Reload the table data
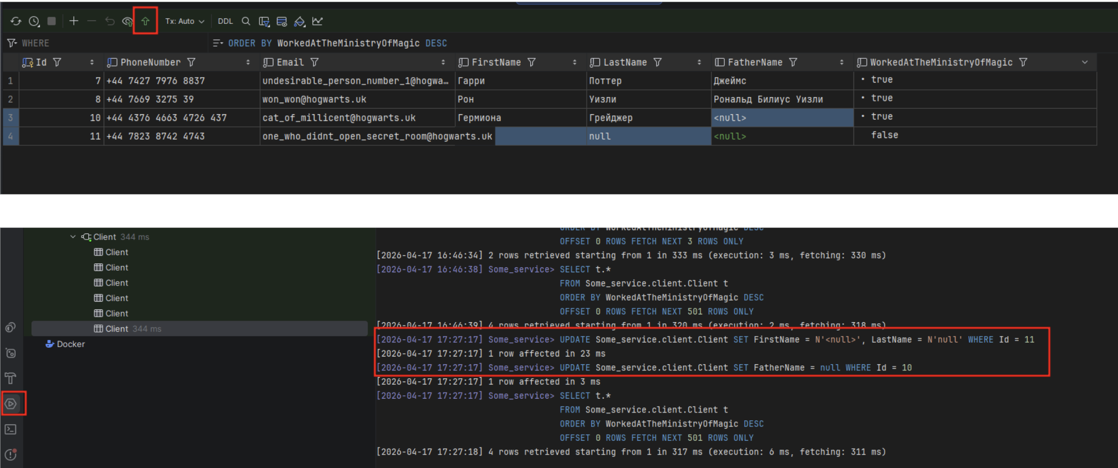The height and width of the screenshot is (468, 1118). pyautogui.click(x=16, y=21)
